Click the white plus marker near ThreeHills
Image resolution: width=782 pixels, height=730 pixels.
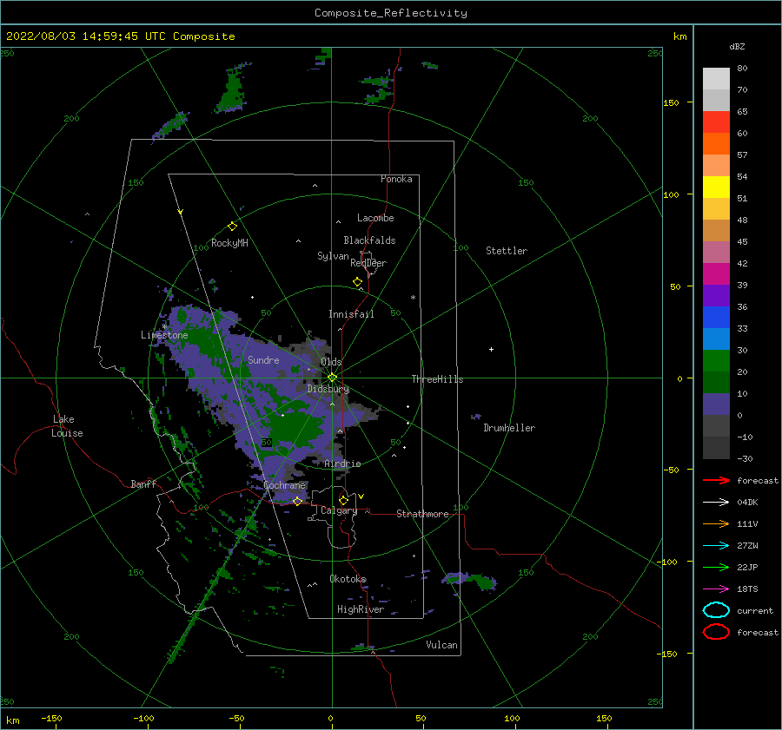point(491,349)
